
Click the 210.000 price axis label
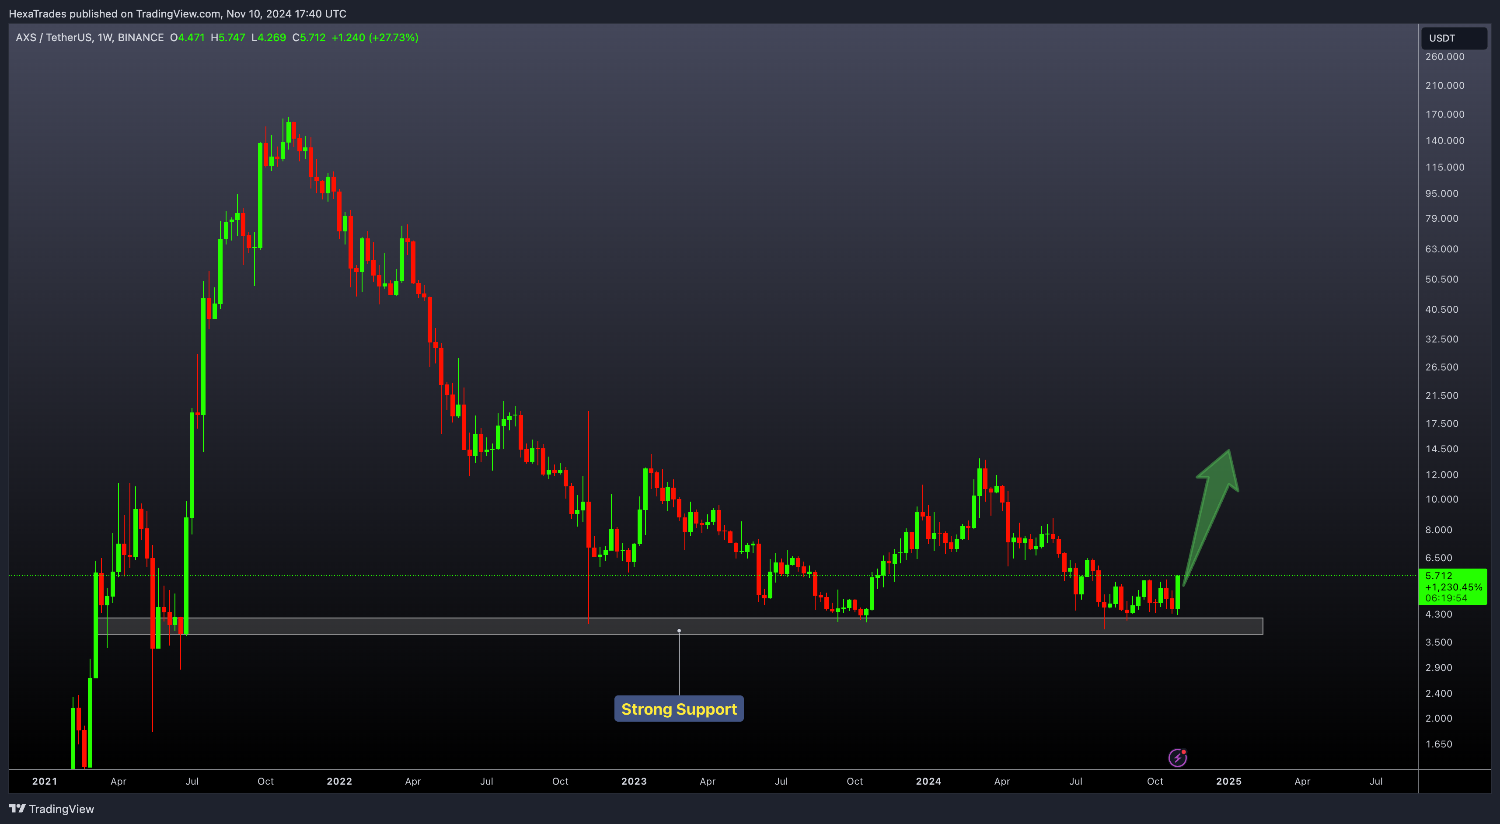(x=1445, y=86)
